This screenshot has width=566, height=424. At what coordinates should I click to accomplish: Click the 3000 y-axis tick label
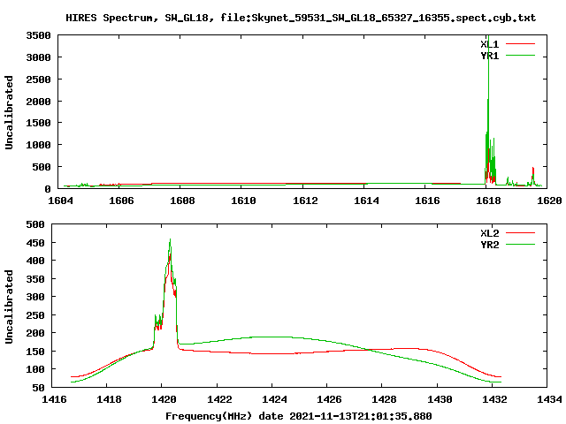pyautogui.click(x=38, y=57)
